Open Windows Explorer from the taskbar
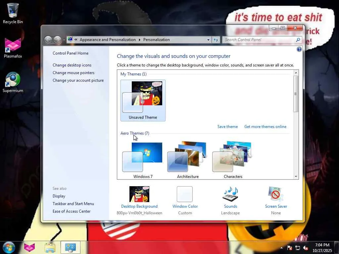 [50, 247]
